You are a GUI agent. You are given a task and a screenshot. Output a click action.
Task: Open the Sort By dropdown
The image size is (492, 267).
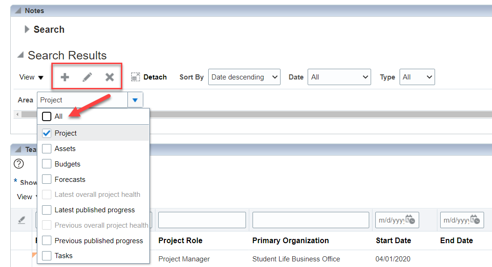tap(244, 77)
